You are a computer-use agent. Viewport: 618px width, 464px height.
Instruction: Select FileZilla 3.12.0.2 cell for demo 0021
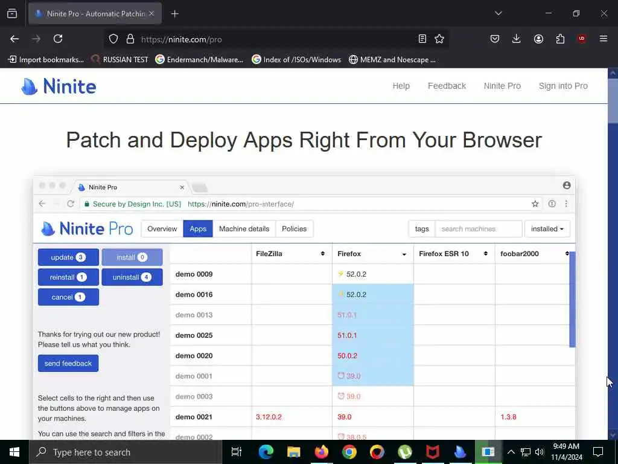(x=291, y=417)
